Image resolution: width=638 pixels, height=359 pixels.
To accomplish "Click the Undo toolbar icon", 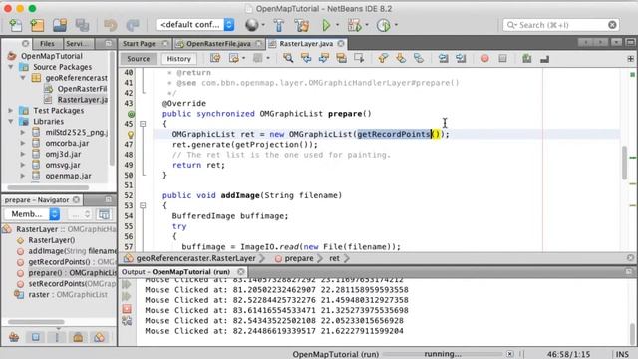I will click(110, 25).
